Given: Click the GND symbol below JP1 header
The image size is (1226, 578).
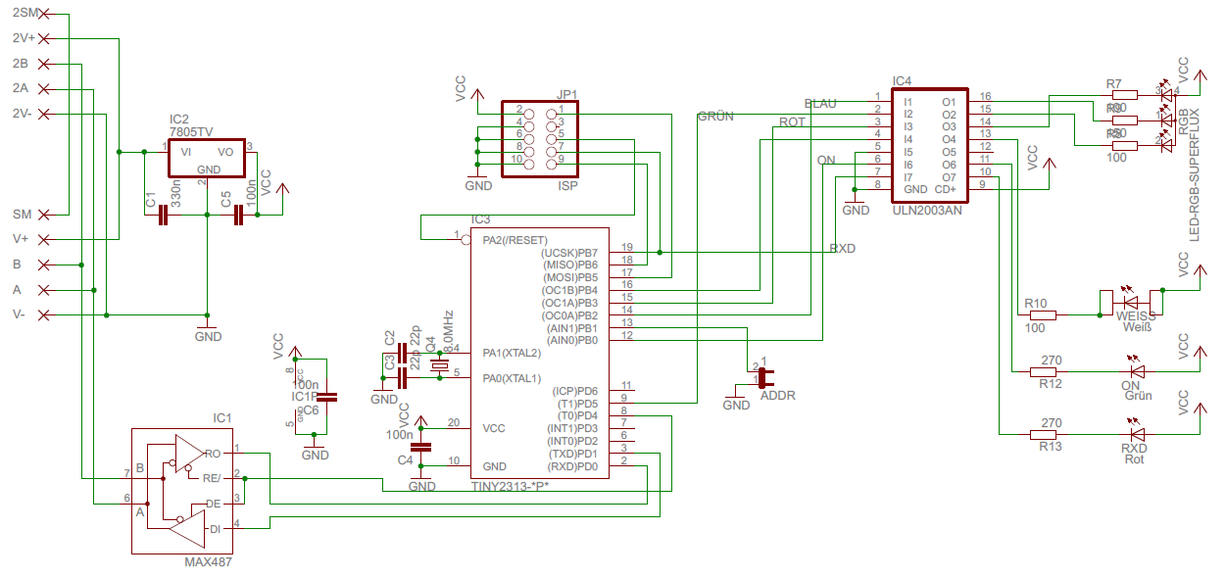Looking at the screenshot, I should (x=477, y=180).
